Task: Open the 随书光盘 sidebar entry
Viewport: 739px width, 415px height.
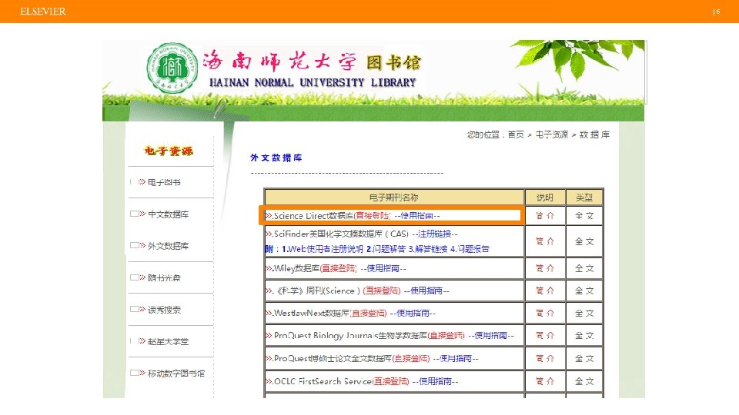Action: [x=164, y=277]
